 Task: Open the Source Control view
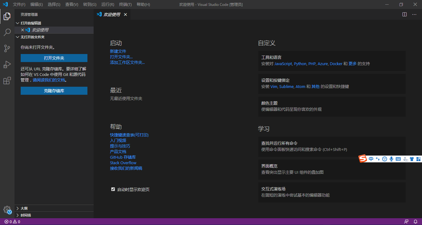pyautogui.click(x=7, y=48)
